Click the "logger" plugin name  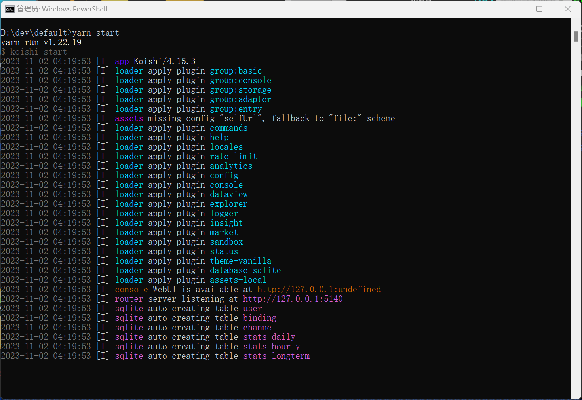[x=224, y=213]
